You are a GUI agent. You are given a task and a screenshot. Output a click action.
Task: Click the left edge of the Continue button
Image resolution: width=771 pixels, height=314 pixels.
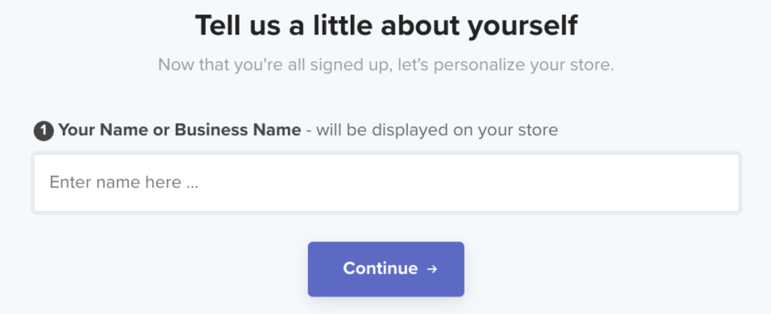pyautogui.click(x=315, y=269)
